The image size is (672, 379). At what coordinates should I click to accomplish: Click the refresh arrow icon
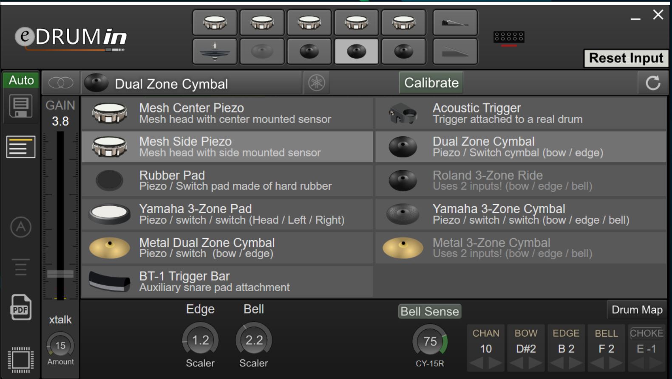(x=653, y=83)
